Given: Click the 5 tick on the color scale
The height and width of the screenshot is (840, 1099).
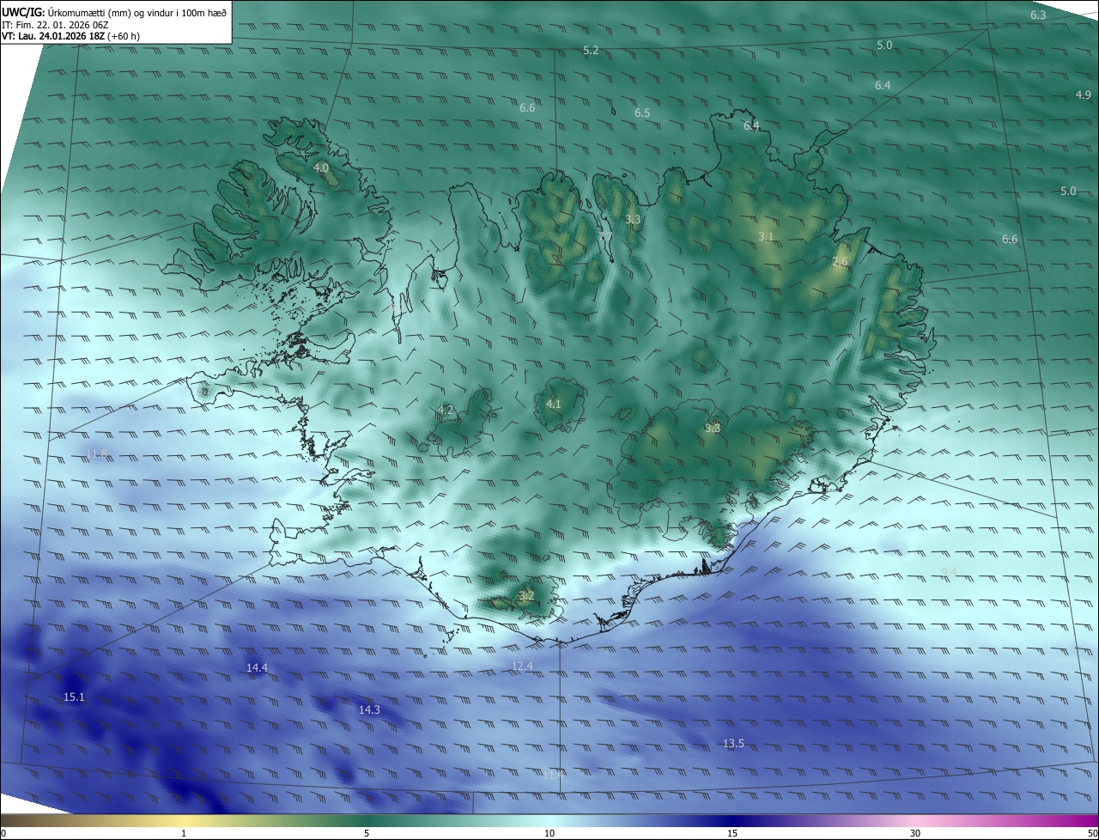Looking at the screenshot, I should pos(367,833).
